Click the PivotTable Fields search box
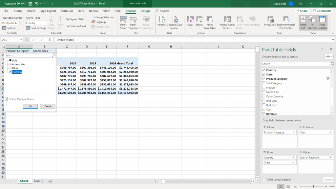This screenshot has width=336, height=189. click(x=295, y=64)
